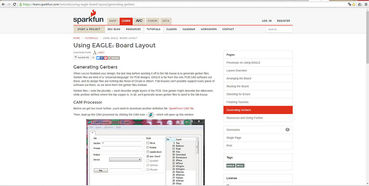The width and height of the screenshot is (369, 186).
Task: Toggle Mirror checkbox in CAM Processor image
Action: click(x=148, y=143)
